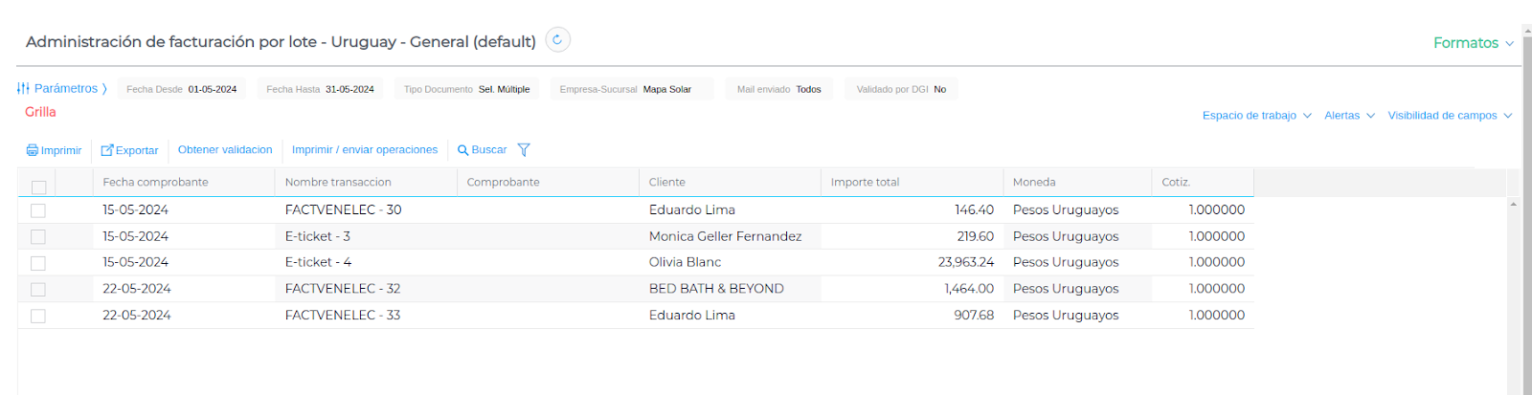This screenshot has height=395, width=1532.
Task: Click the printer icon for Imprimir
Action: point(33,150)
